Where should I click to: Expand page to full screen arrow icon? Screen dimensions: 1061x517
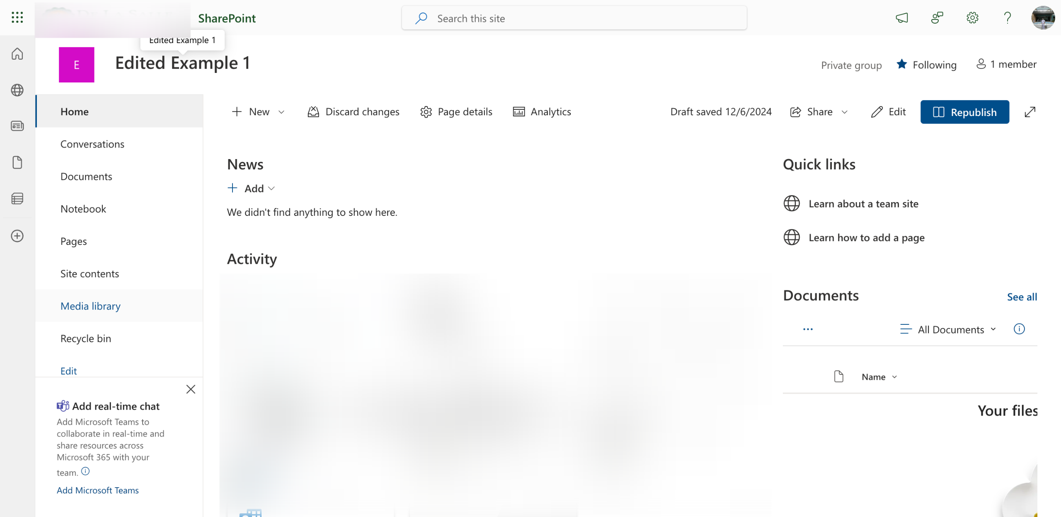(x=1030, y=112)
